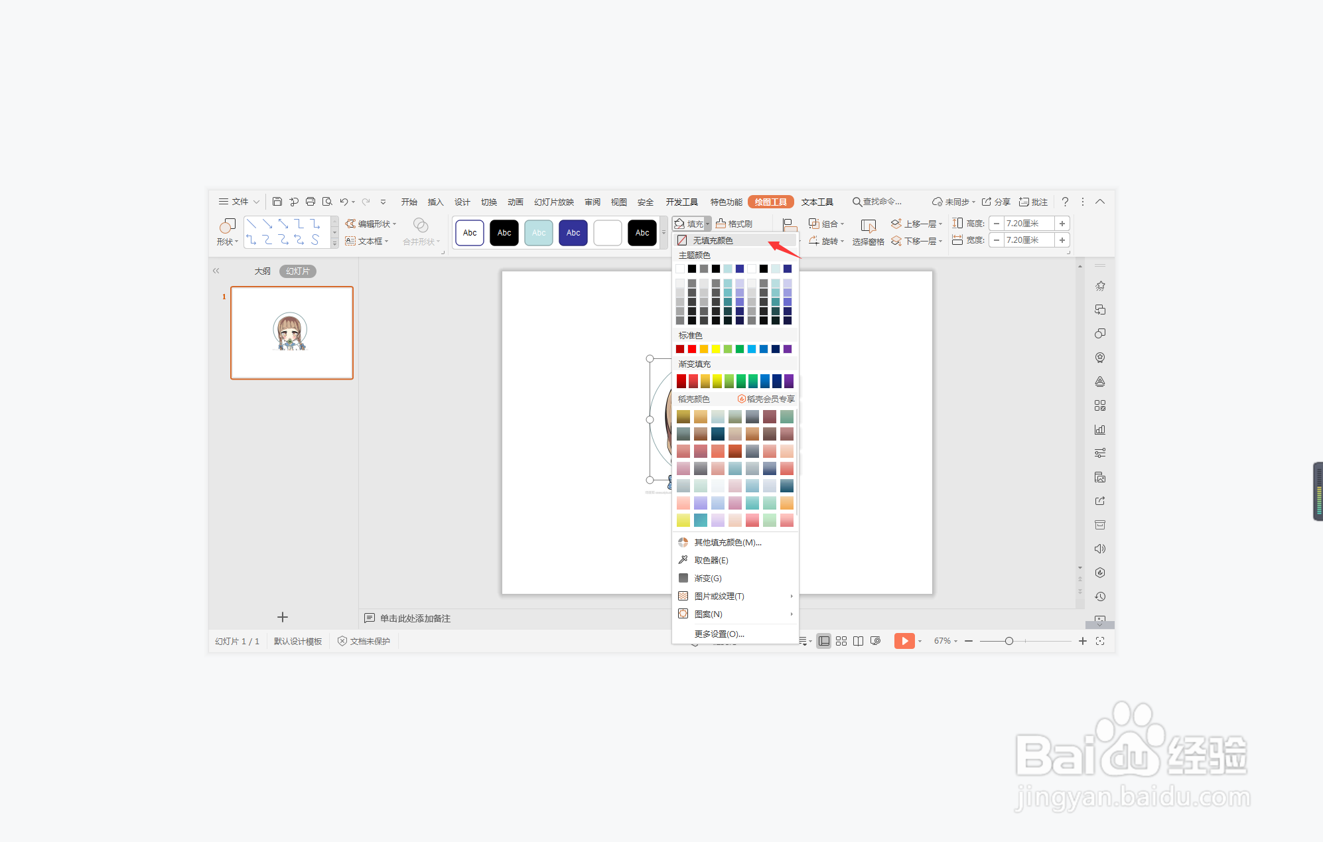The image size is (1323, 842).
Task: Expand the Edit Shape (编辑形状) dropdown
Action: (x=394, y=224)
